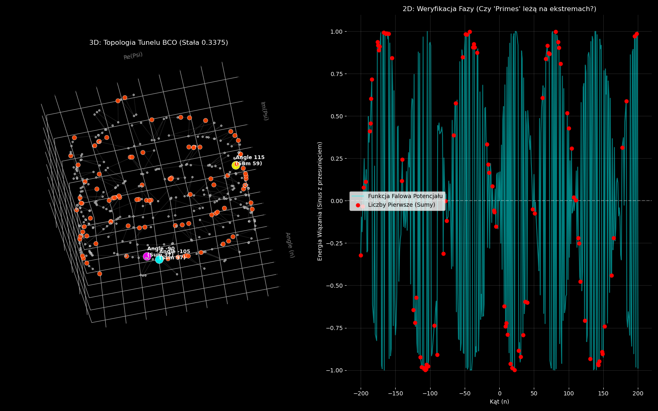The height and width of the screenshot is (411, 658).
Task: Click the 'Kąt (n)' x-axis label
Action: pyautogui.click(x=499, y=402)
